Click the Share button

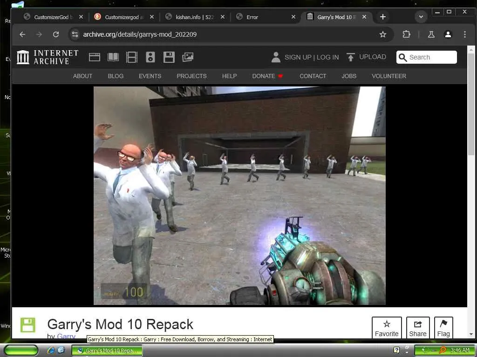tap(418, 328)
